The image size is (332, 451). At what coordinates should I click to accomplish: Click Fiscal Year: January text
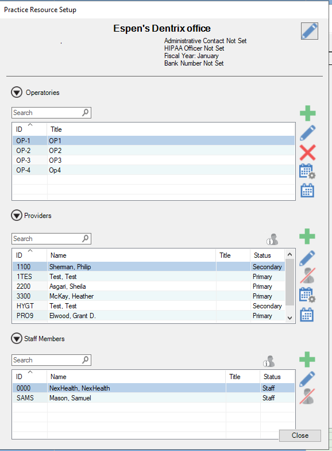191,56
